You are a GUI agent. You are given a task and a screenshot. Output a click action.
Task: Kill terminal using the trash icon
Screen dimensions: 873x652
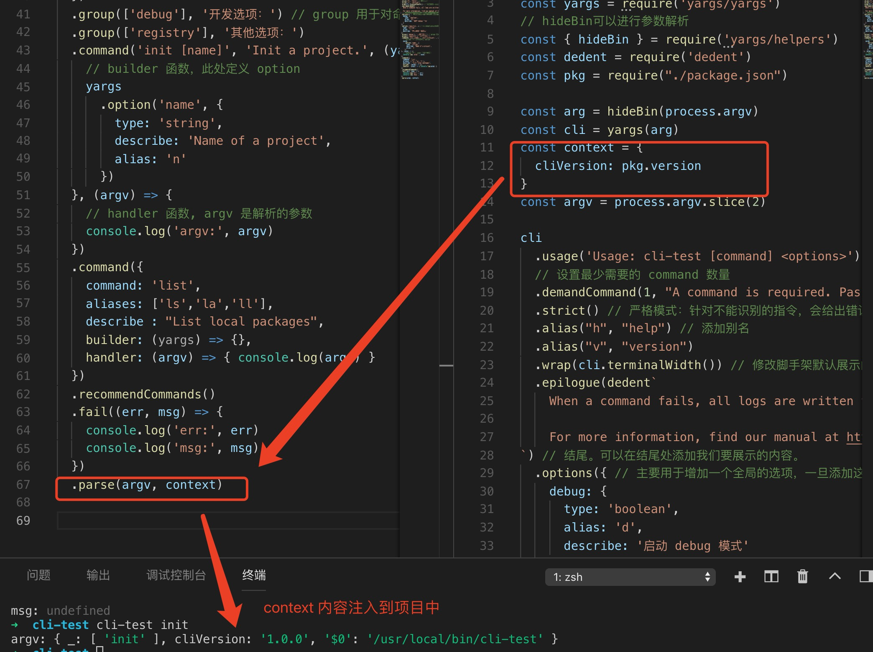pos(802,577)
